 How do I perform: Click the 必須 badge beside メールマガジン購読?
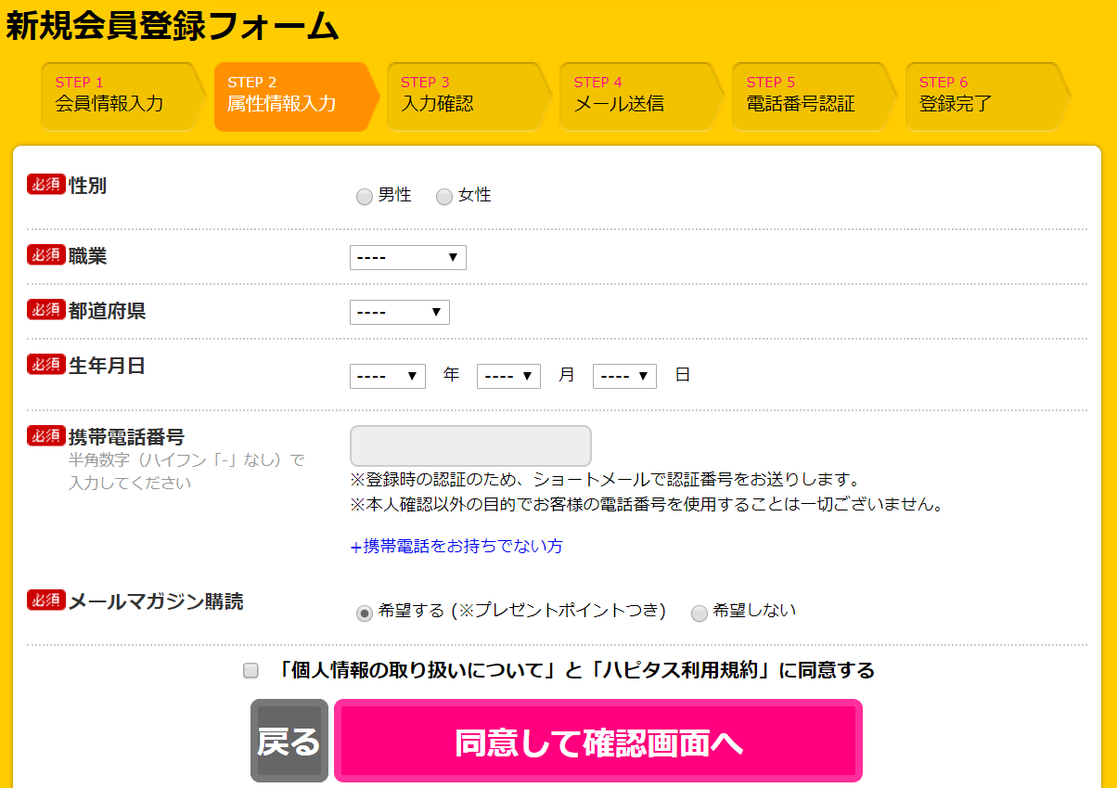point(46,601)
